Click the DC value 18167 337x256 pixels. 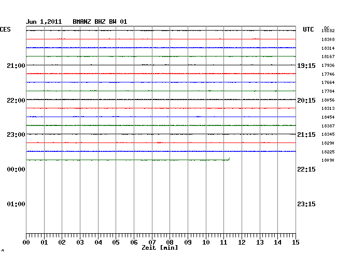tap(328, 56)
